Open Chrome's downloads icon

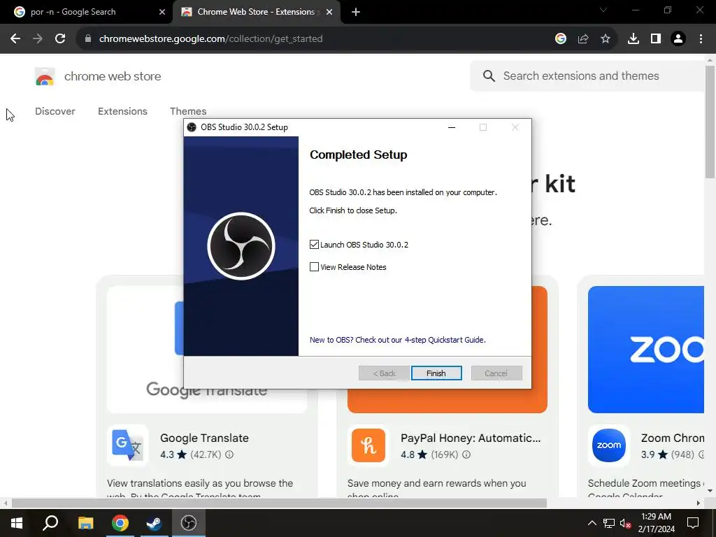pyautogui.click(x=633, y=39)
